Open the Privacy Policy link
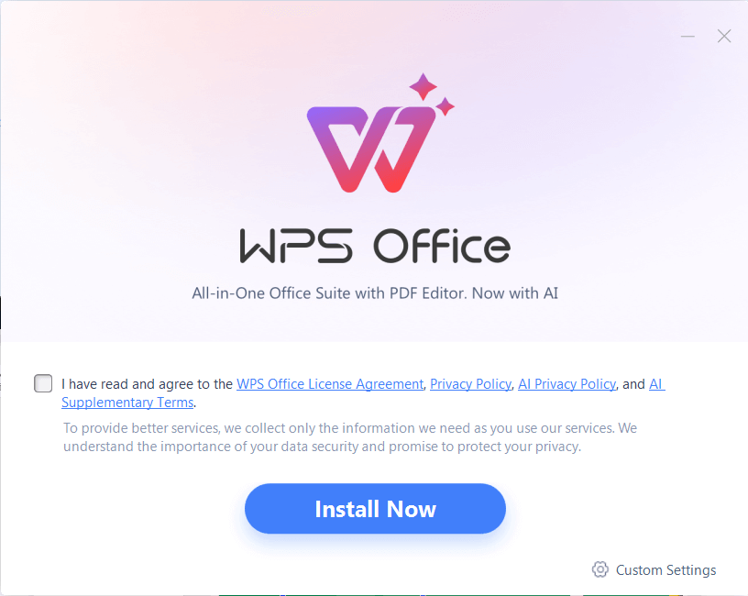This screenshot has height=596, width=748. coord(470,383)
